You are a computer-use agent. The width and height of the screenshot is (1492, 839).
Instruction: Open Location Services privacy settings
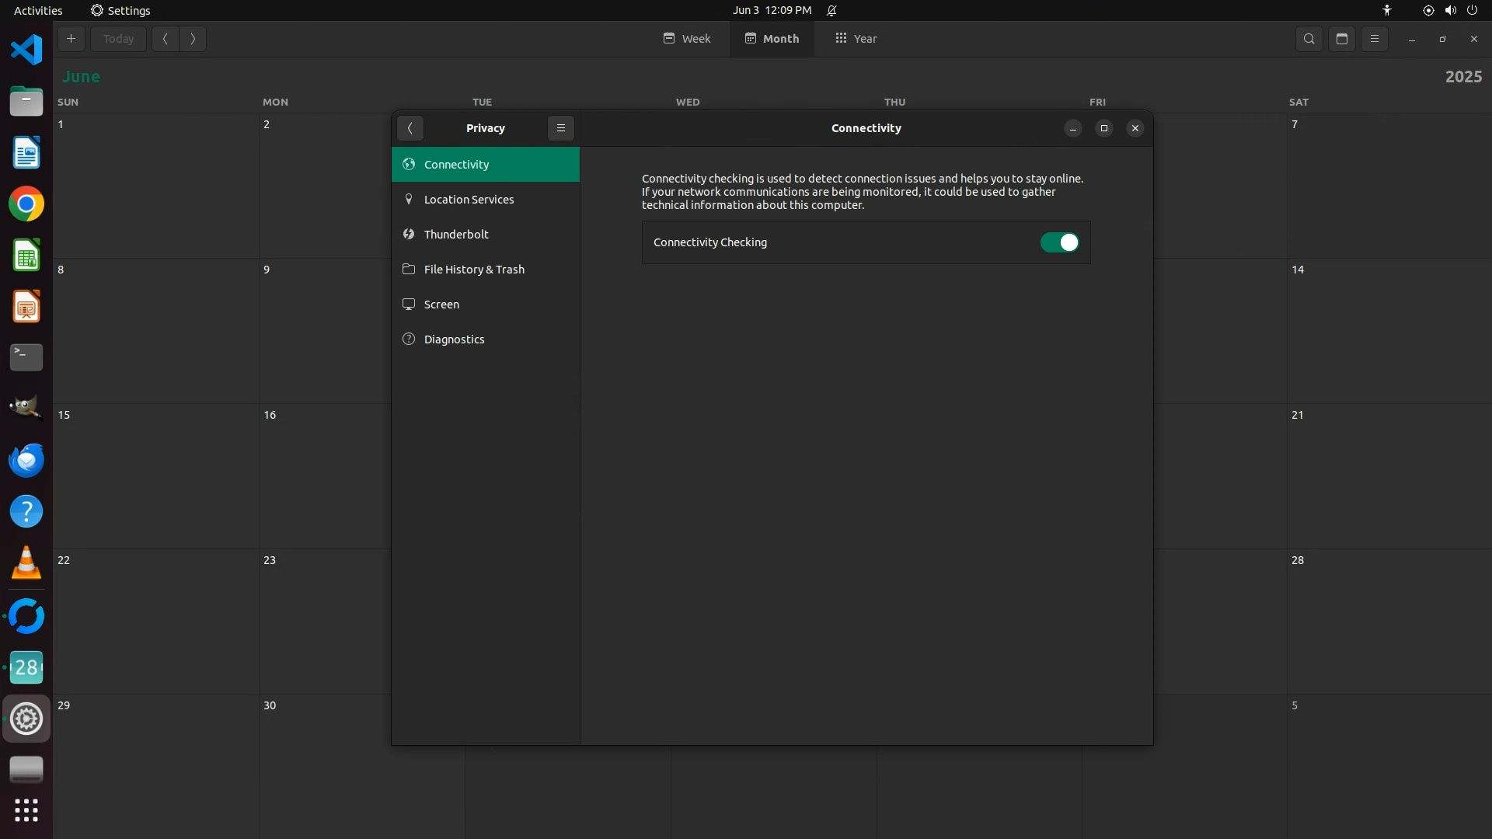coord(469,200)
